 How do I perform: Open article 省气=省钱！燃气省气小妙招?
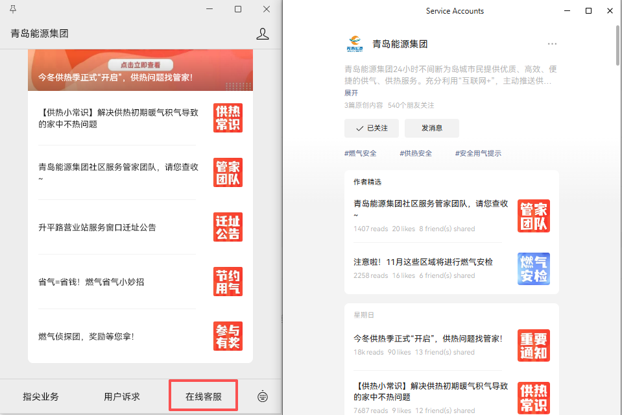click(91, 282)
